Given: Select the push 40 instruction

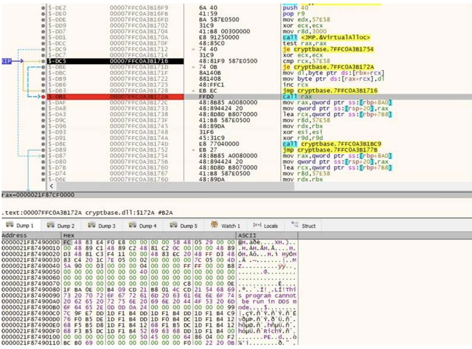Looking at the screenshot, I should 295,8.
